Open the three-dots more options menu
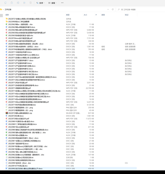 click(x=62, y=3)
